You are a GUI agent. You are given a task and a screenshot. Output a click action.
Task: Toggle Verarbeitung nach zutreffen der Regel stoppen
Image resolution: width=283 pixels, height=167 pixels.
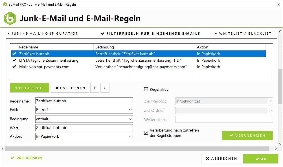click(146, 133)
